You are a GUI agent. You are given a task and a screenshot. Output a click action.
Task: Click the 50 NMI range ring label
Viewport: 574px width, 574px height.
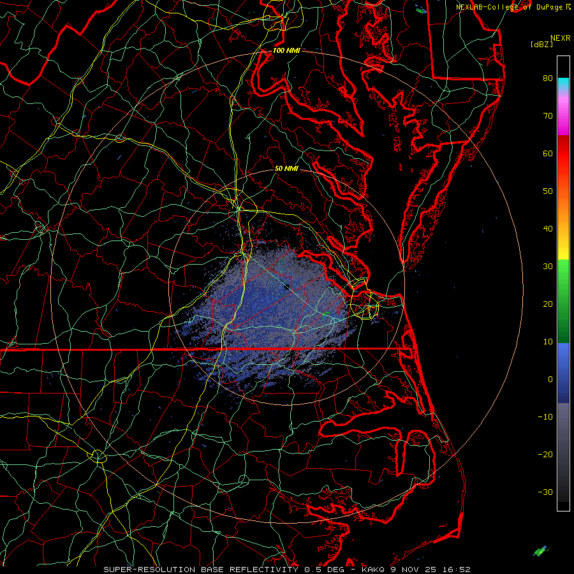click(286, 169)
